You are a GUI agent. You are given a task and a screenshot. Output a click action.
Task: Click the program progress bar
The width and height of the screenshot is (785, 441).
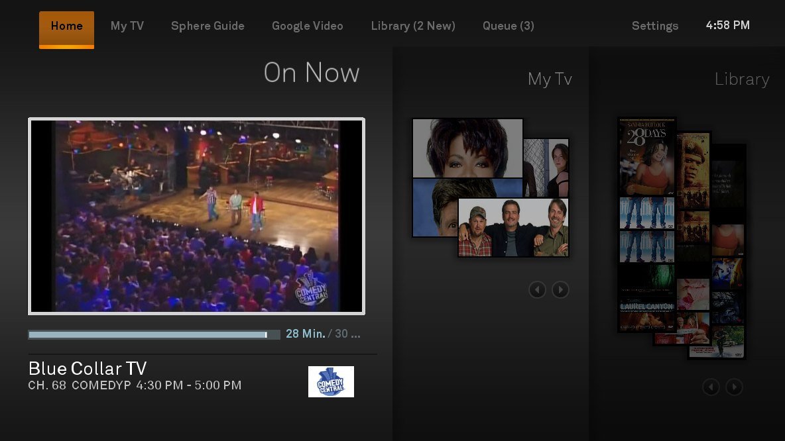154,334
